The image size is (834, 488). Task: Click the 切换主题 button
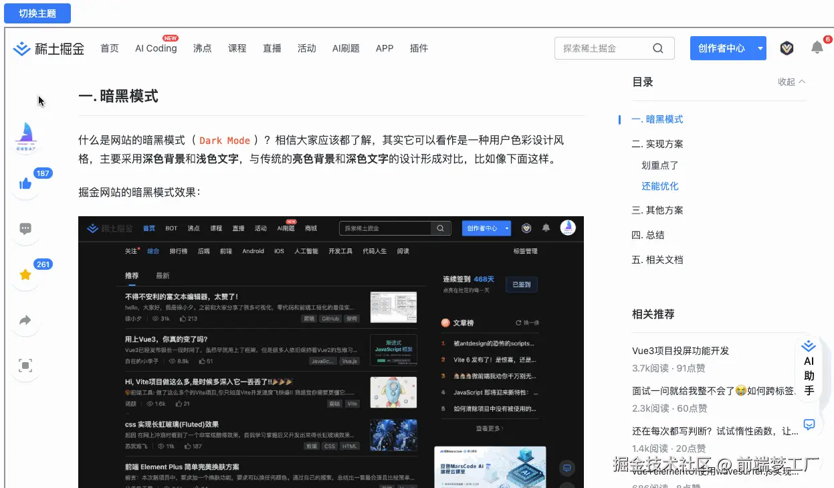click(x=37, y=13)
